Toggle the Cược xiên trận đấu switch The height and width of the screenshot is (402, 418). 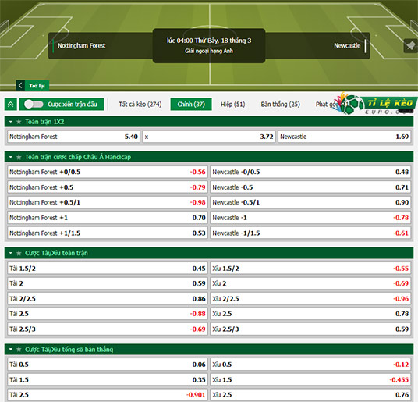tap(34, 104)
